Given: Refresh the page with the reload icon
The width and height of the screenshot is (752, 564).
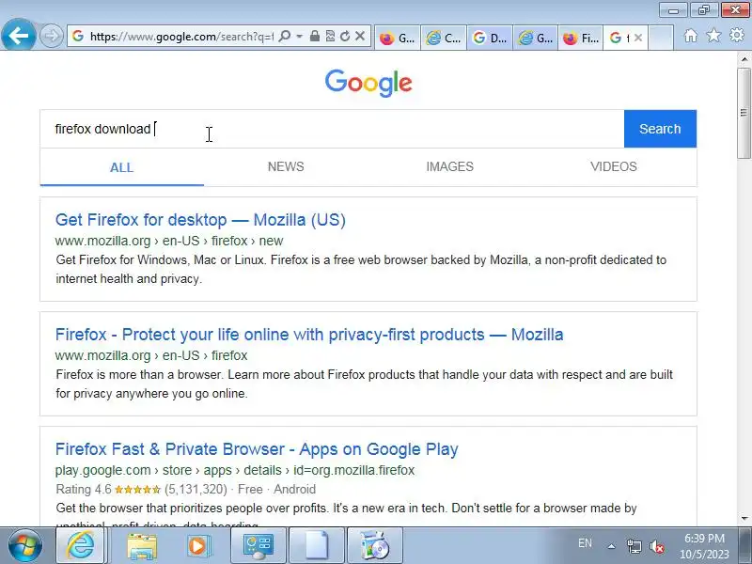Looking at the screenshot, I should pyautogui.click(x=345, y=36).
